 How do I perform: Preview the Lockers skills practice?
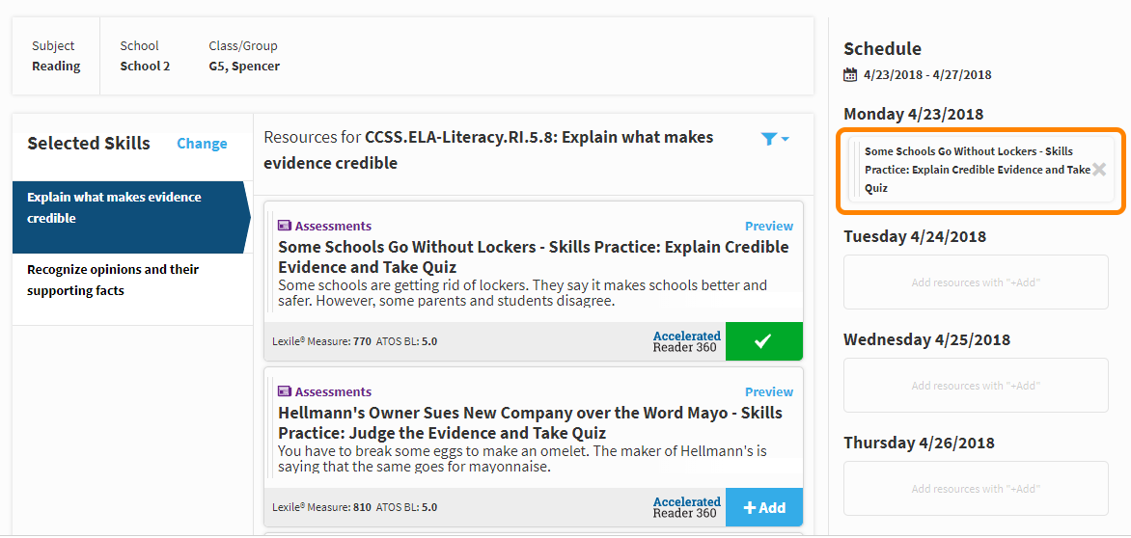[769, 227]
